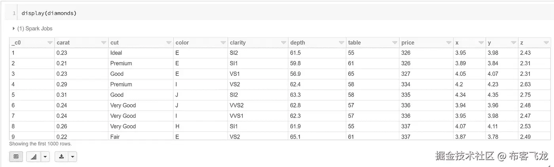Expand the Spark Jobs section

coord(14,28)
